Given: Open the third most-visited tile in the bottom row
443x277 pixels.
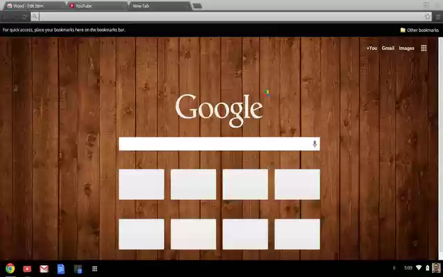Looking at the screenshot, I should [x=245, y=234].
